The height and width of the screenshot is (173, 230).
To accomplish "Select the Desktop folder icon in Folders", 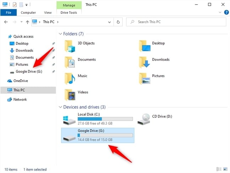I will pyautogui.click(x=144, y=46).
